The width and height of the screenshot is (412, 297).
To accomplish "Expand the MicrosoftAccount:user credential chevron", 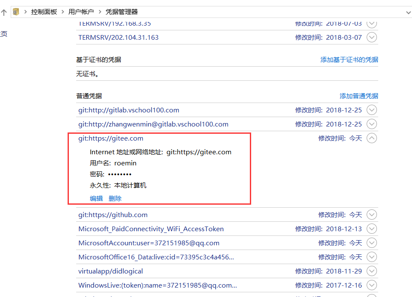I will pos(371,243).
